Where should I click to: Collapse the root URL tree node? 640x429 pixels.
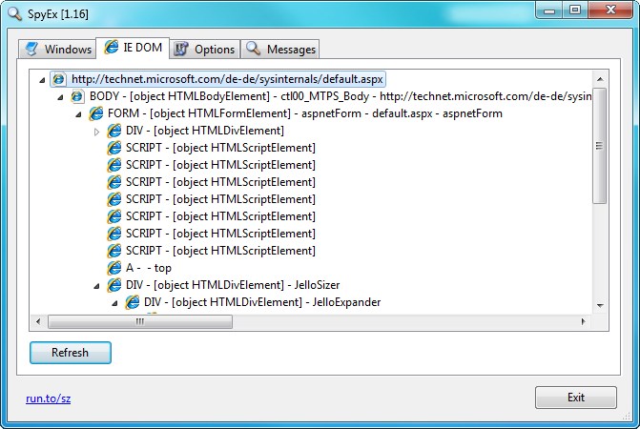[x=42, y=79]
